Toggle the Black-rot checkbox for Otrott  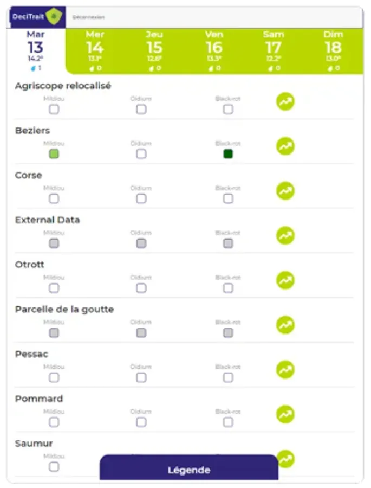click(228, 288)
